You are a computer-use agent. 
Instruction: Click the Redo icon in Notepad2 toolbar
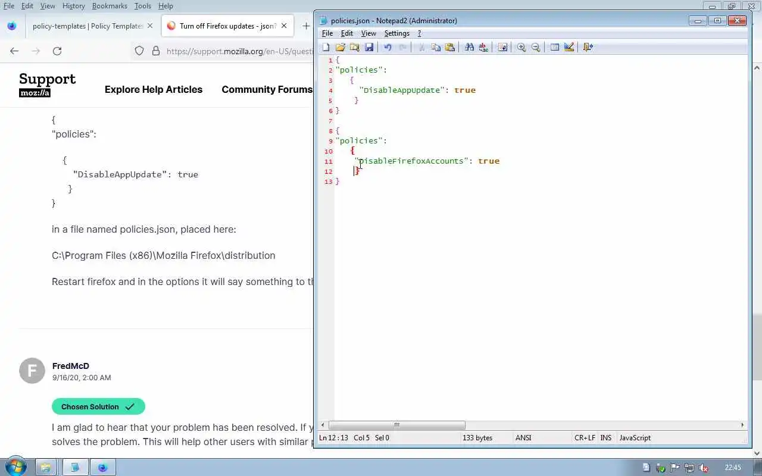pos(402,47)
